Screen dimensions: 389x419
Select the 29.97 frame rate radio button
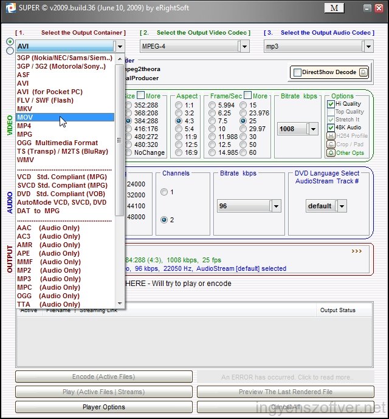click(x=243, y=129)
